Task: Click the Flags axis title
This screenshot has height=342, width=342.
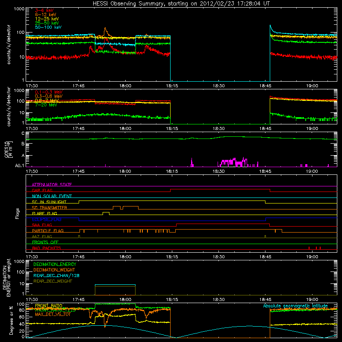Action: click(17, 213)
